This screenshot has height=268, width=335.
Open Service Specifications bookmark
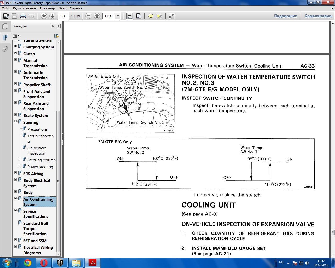(36, 214)
